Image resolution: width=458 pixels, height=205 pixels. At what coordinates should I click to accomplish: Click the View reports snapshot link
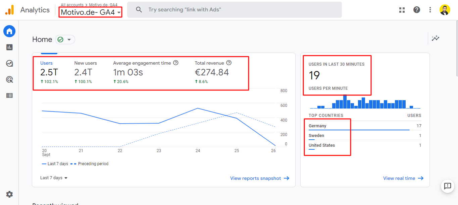260,178
